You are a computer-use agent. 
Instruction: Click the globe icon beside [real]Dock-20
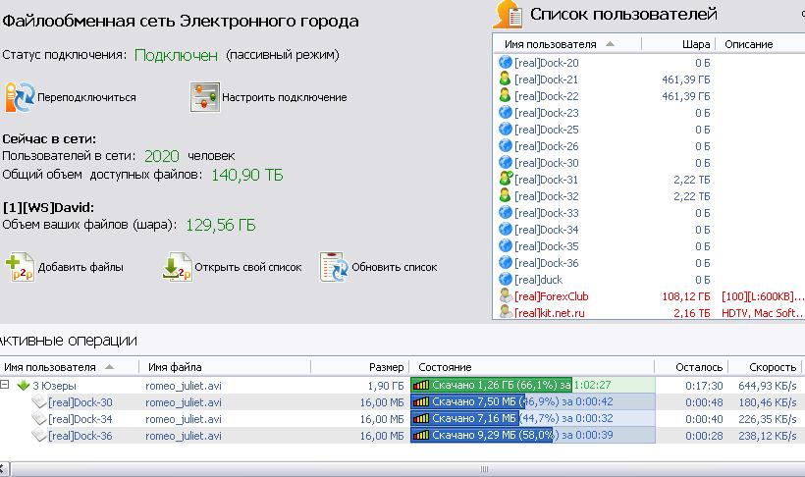(x=505, y=63)
